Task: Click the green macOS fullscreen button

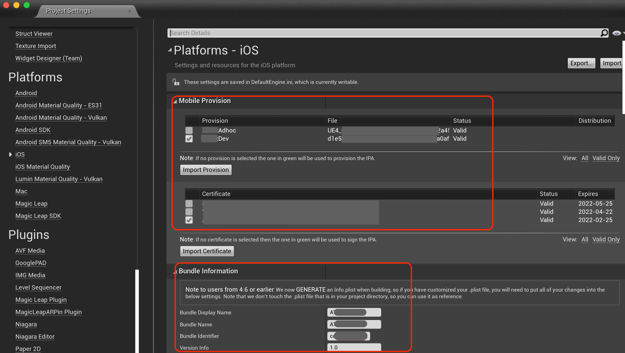Action: 27,5
